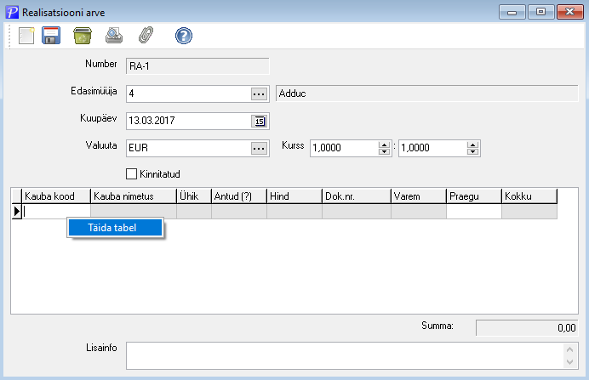Screen dimensions: 589x380
Task: Save the invoice with floppy icon
Action: coord(51,36)
